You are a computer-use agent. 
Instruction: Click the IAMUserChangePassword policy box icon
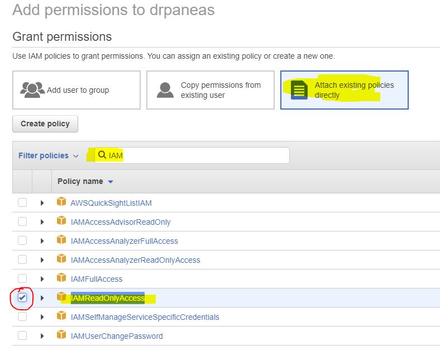click(x=61, y=335)
